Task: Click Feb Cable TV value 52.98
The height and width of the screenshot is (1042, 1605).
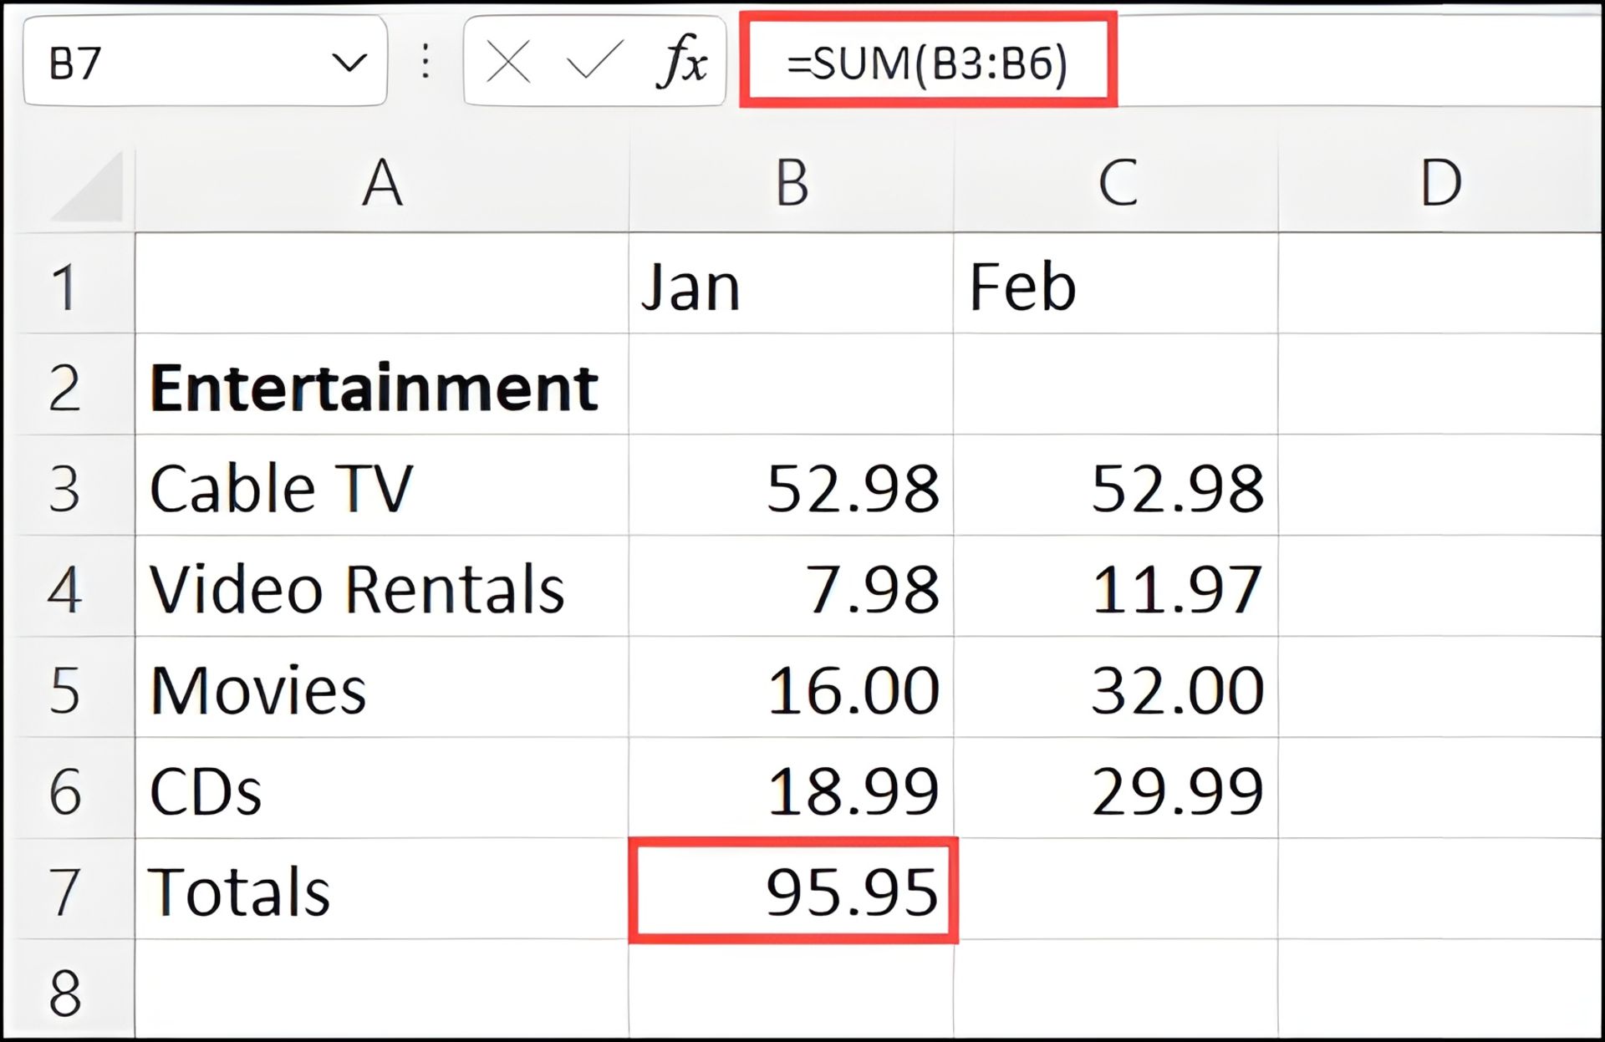Action: coord(1116,485)
